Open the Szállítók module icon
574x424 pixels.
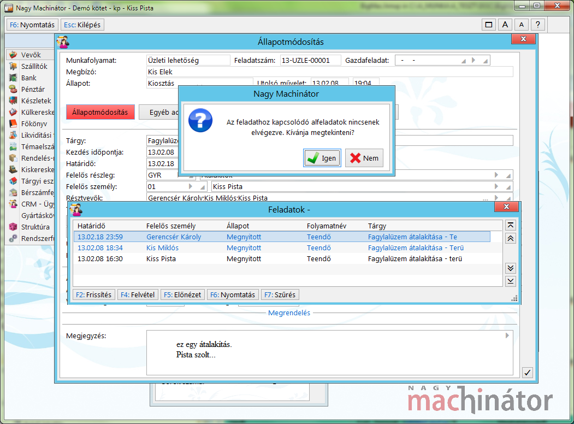click(x=13, y=66)
